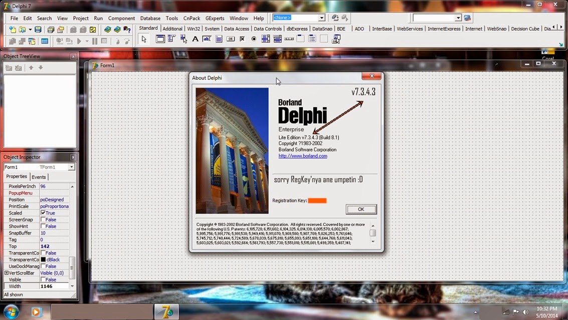Select the TButton component on the palette
This screenshot has height=320, width=568.
tap(232, 38)
